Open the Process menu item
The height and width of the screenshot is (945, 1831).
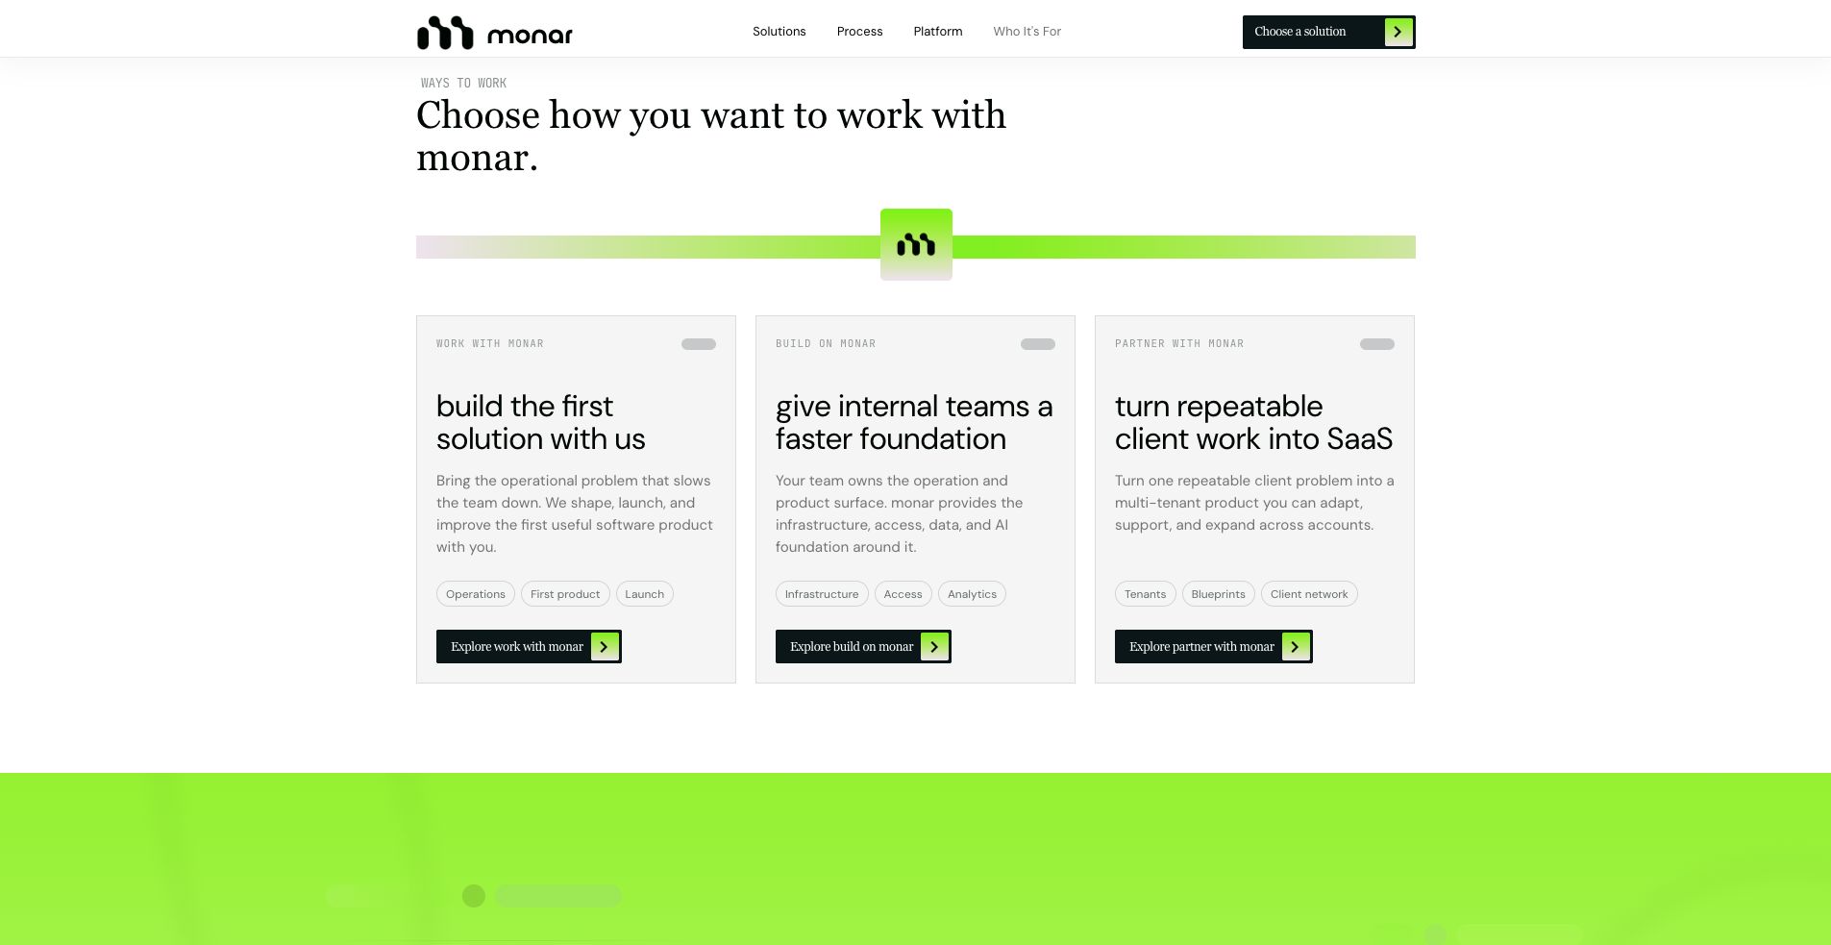(860, 32)
